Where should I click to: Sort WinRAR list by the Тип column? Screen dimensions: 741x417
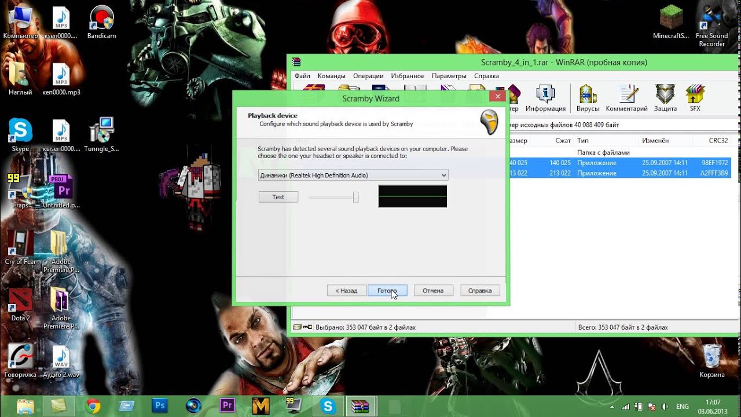[x=606, y=140]
